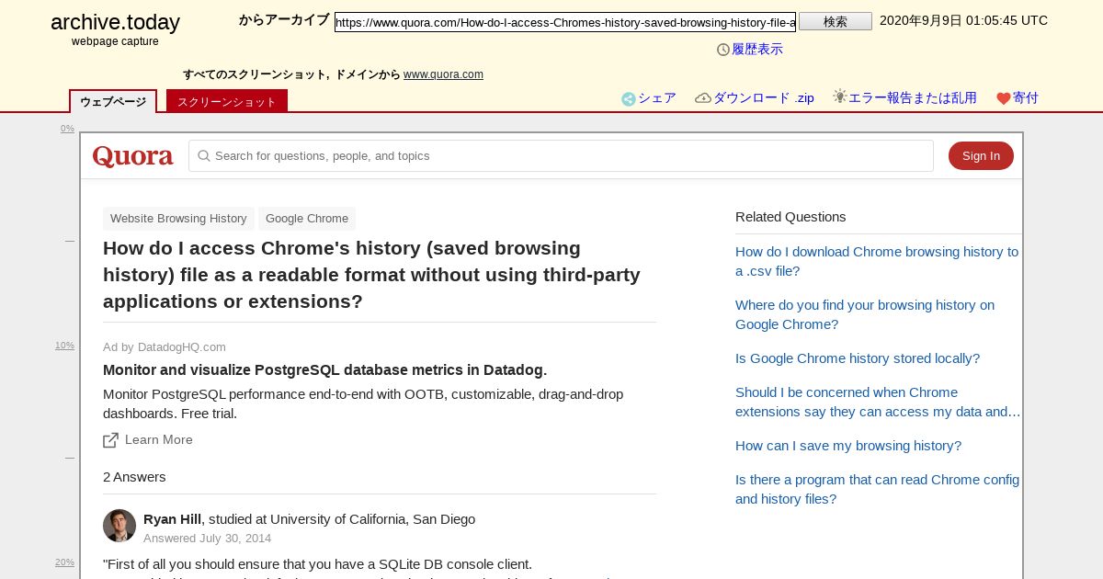The width and height of the screenshot is (1103, 579).
Task: Click the 検索 button
Action: coord(836,21)
